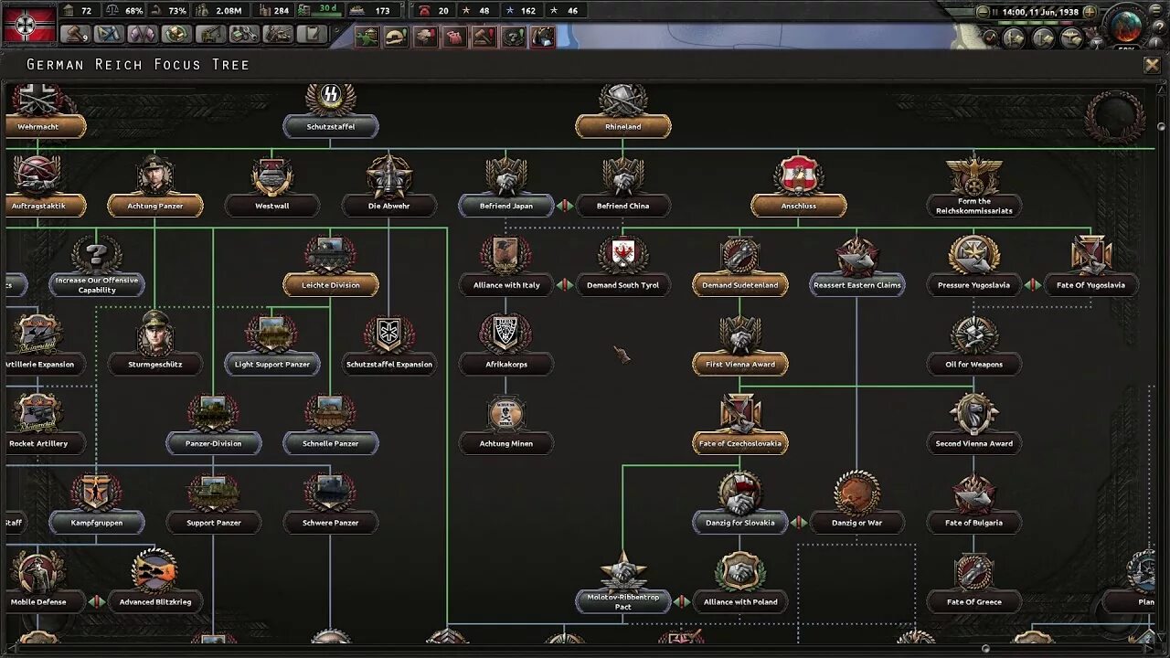Open the first green figure alert icon
This screenshot has width=1170, height=658.
point(367,37)
